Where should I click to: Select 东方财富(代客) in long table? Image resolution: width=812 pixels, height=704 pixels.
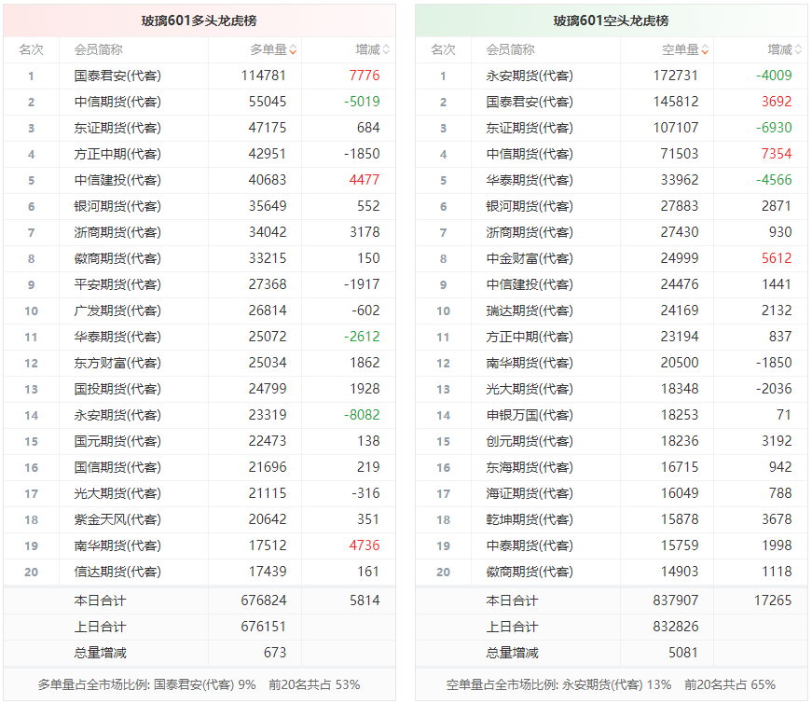coord(117,363)
